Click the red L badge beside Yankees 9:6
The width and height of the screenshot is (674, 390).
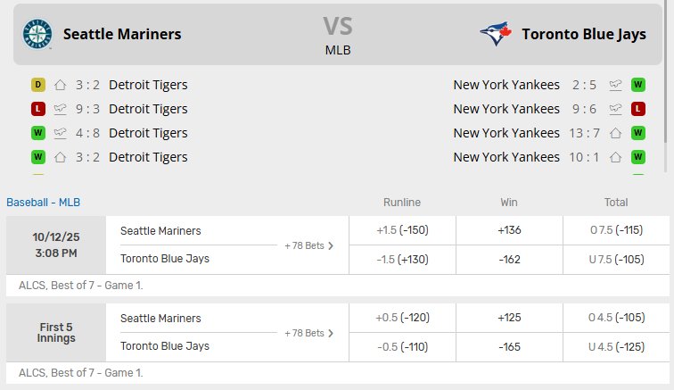tap(638, 109)
